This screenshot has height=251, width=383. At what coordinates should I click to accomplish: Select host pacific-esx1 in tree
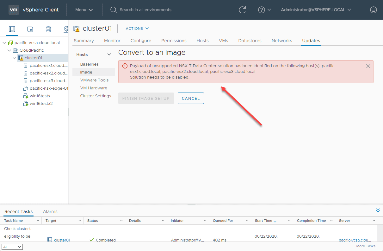tap(49, 66)
